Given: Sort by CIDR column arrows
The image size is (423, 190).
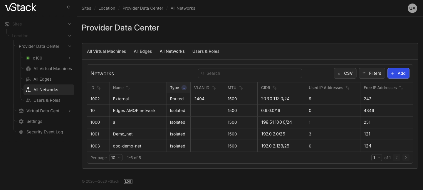Looking at the screenshot, I should pos(274,88).
